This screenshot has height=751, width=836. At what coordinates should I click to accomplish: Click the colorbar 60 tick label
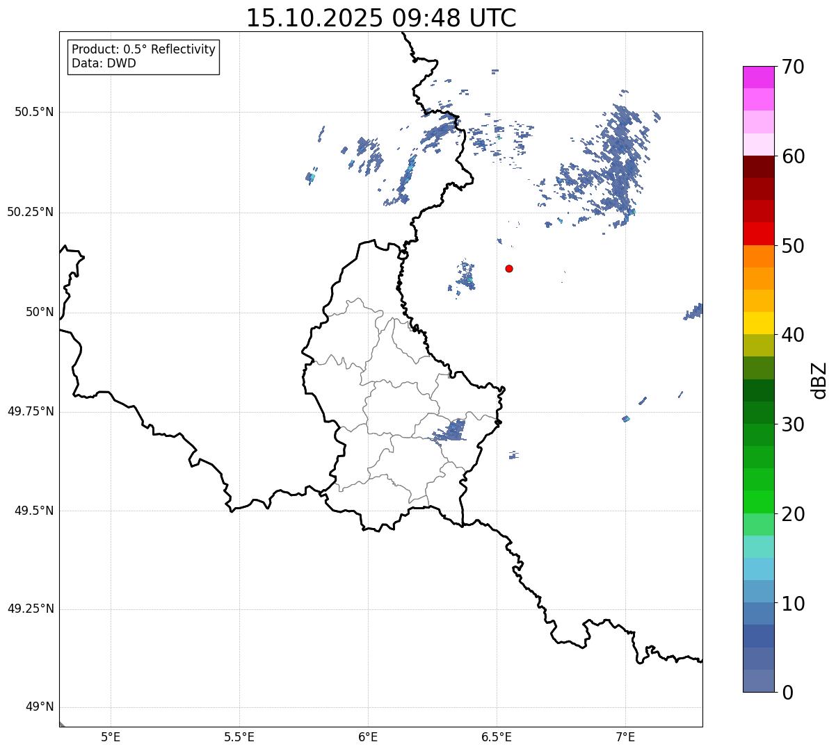793,156
